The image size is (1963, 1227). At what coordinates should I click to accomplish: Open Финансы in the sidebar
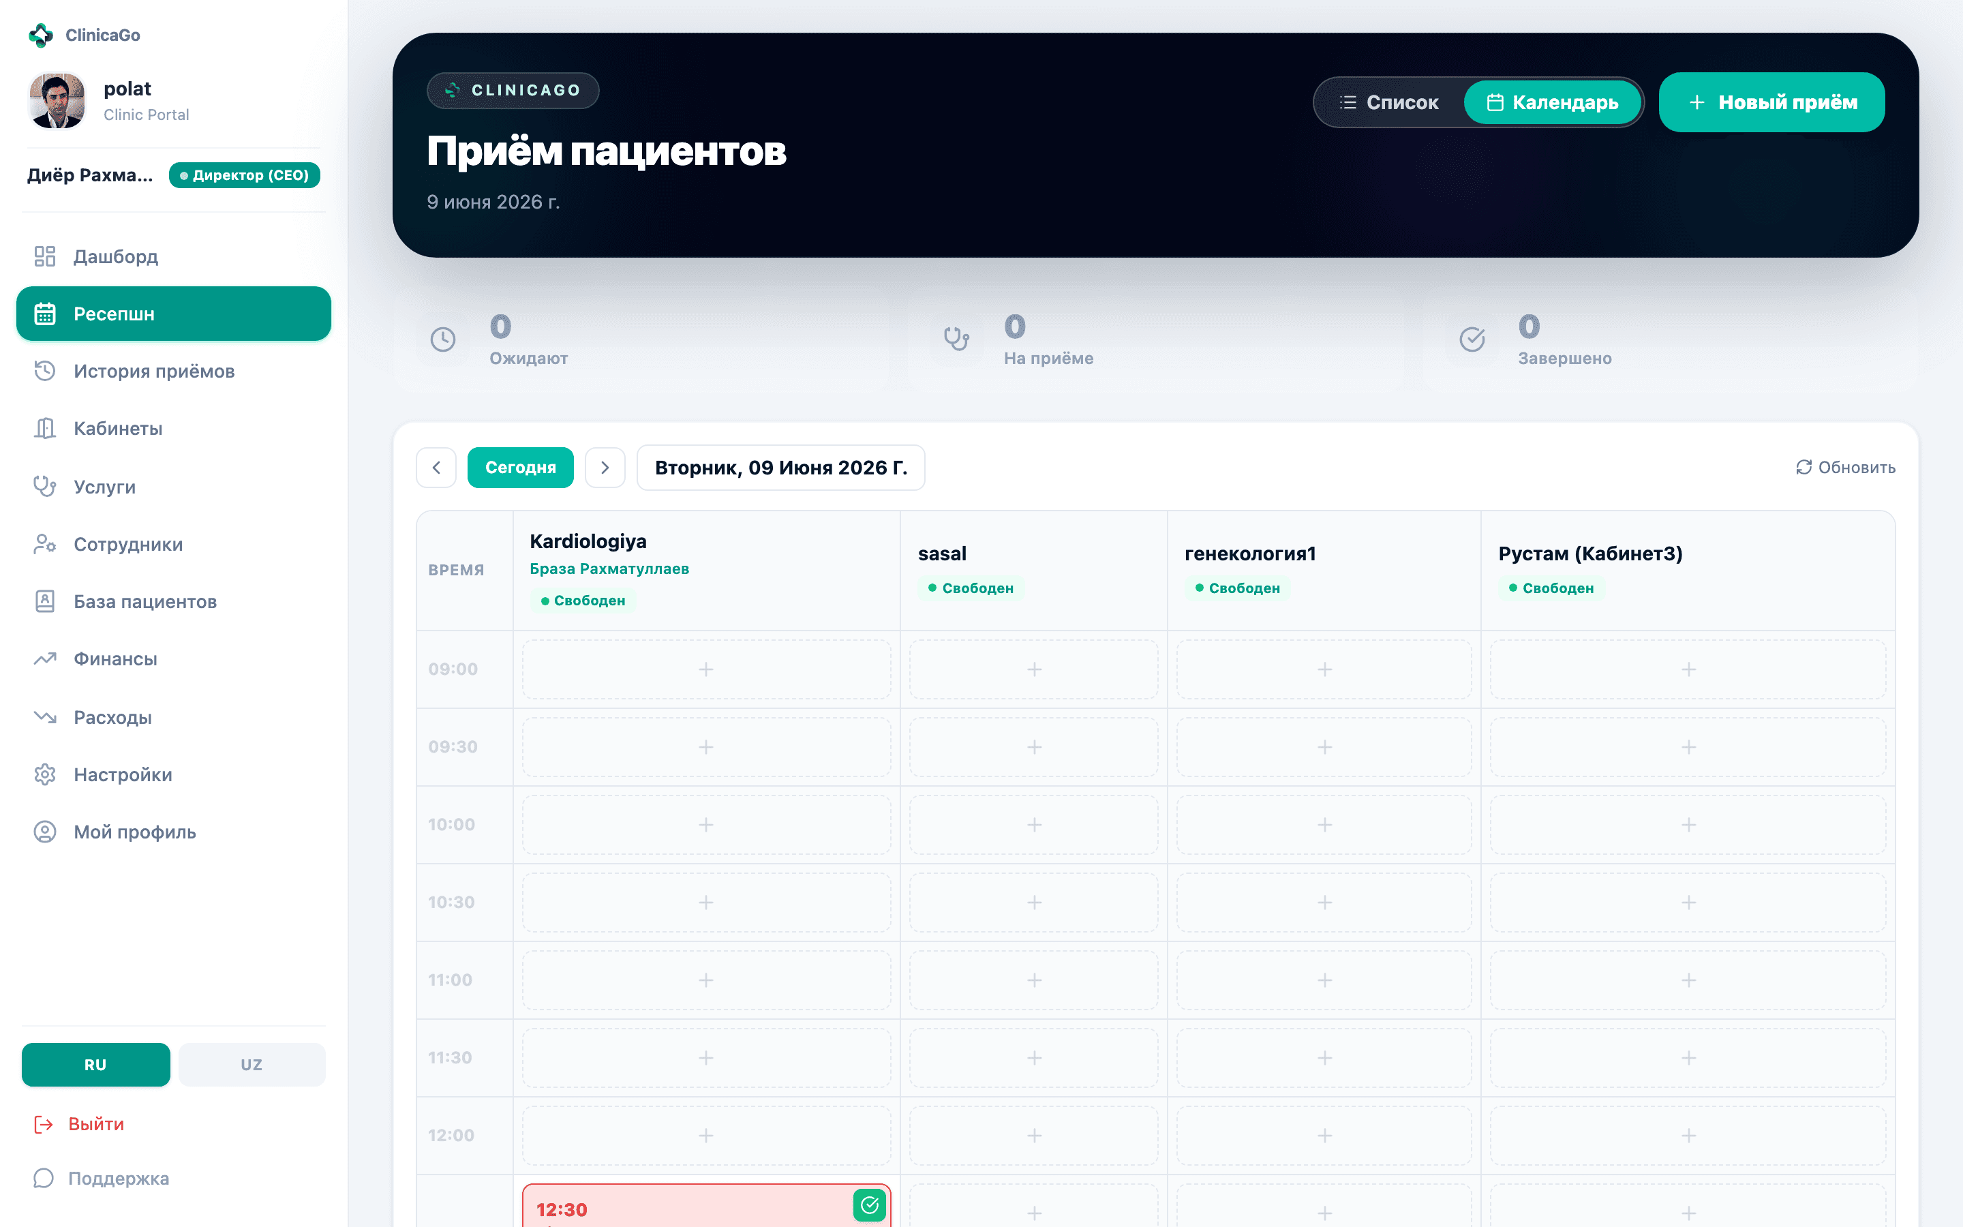[174, 659]
